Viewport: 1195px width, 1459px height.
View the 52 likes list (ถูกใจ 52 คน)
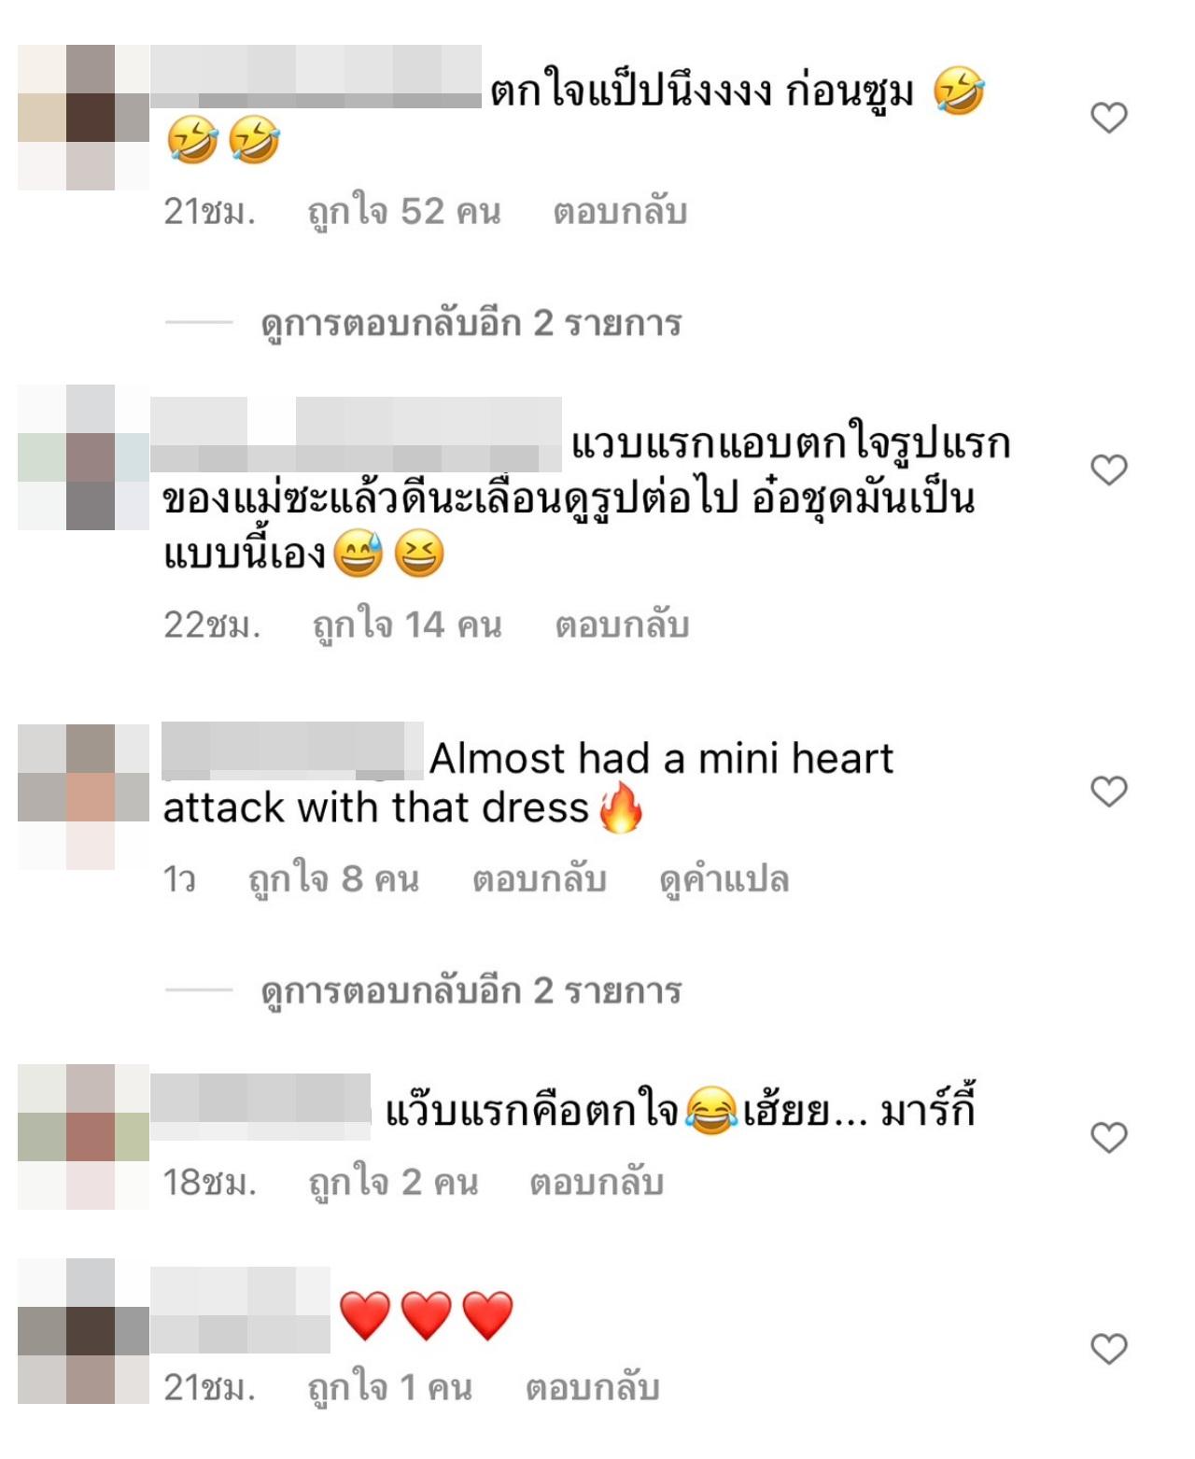click(404, 212)
